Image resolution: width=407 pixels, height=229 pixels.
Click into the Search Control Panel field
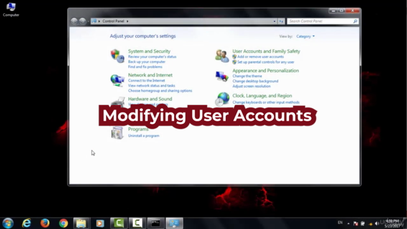(321, 21)
